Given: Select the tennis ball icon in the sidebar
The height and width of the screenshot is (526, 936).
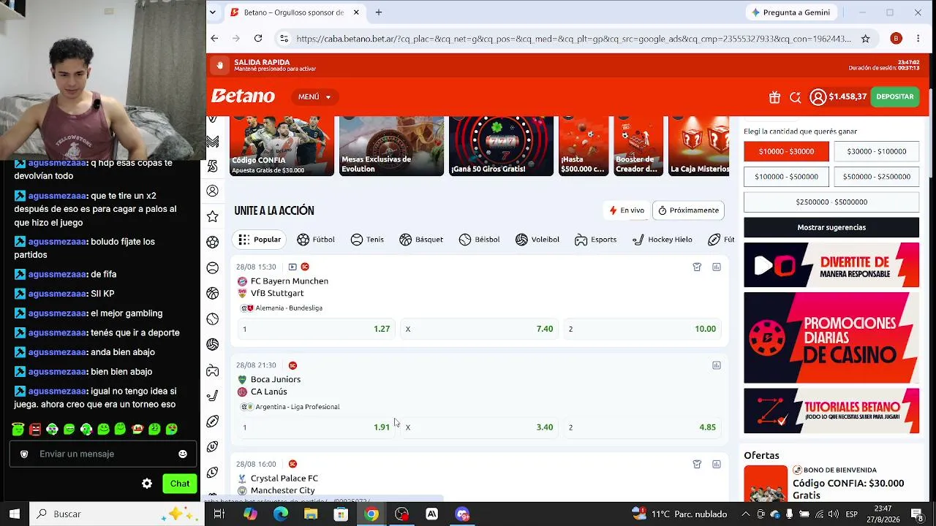Looking at the screenshot, I should (x=213, y=268).
